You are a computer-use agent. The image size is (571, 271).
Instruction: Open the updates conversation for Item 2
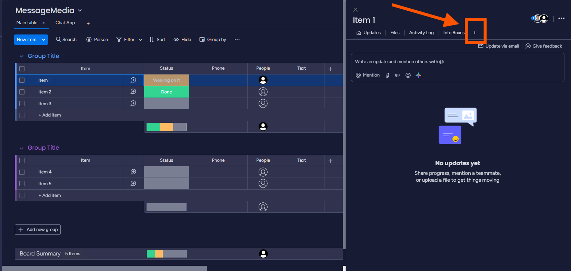coord(133,92)
